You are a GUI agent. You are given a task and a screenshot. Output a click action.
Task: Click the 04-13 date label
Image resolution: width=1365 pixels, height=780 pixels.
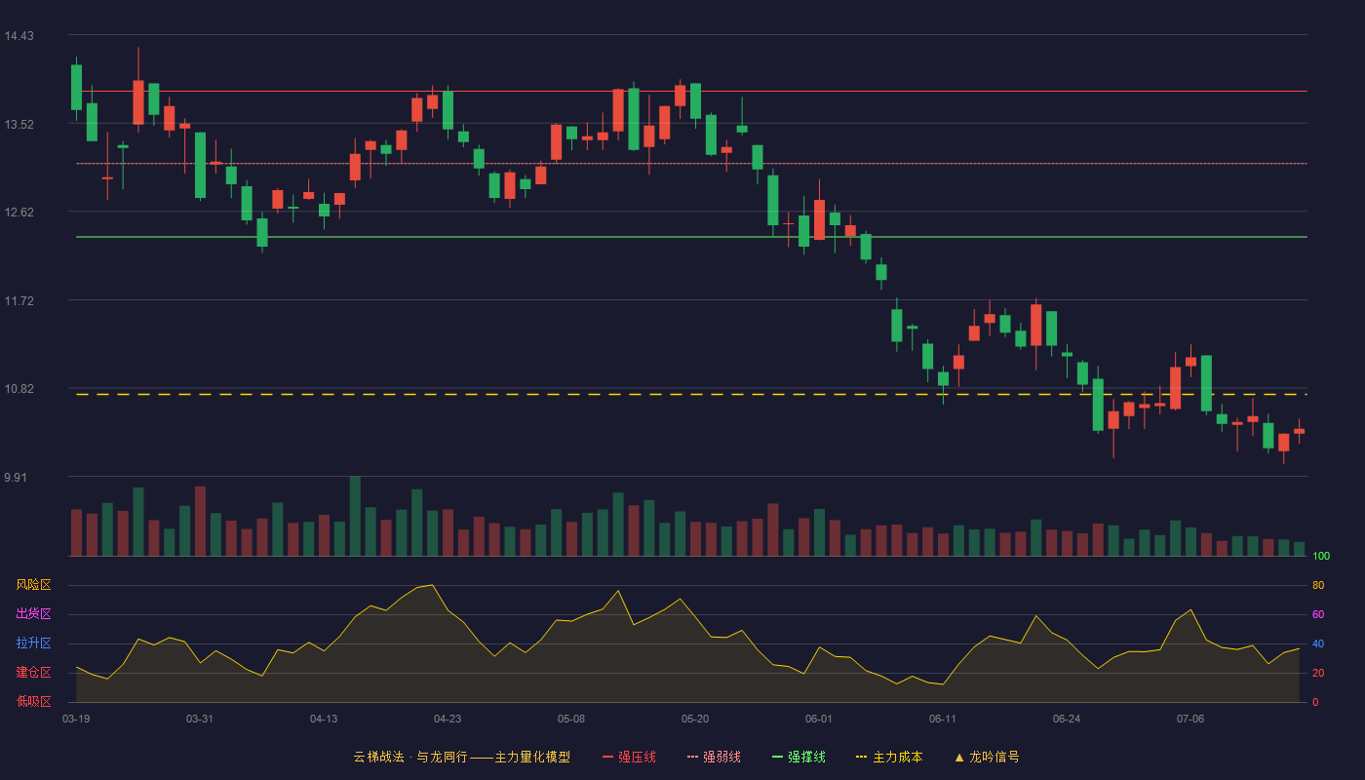coord(324,719)
